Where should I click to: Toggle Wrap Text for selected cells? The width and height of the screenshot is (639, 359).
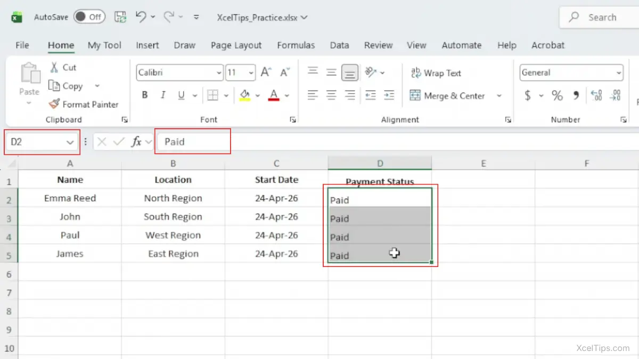[436, 73]
